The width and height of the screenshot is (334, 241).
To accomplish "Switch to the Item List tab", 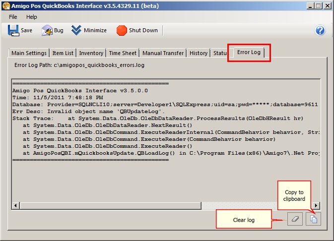I will (63, 53).
